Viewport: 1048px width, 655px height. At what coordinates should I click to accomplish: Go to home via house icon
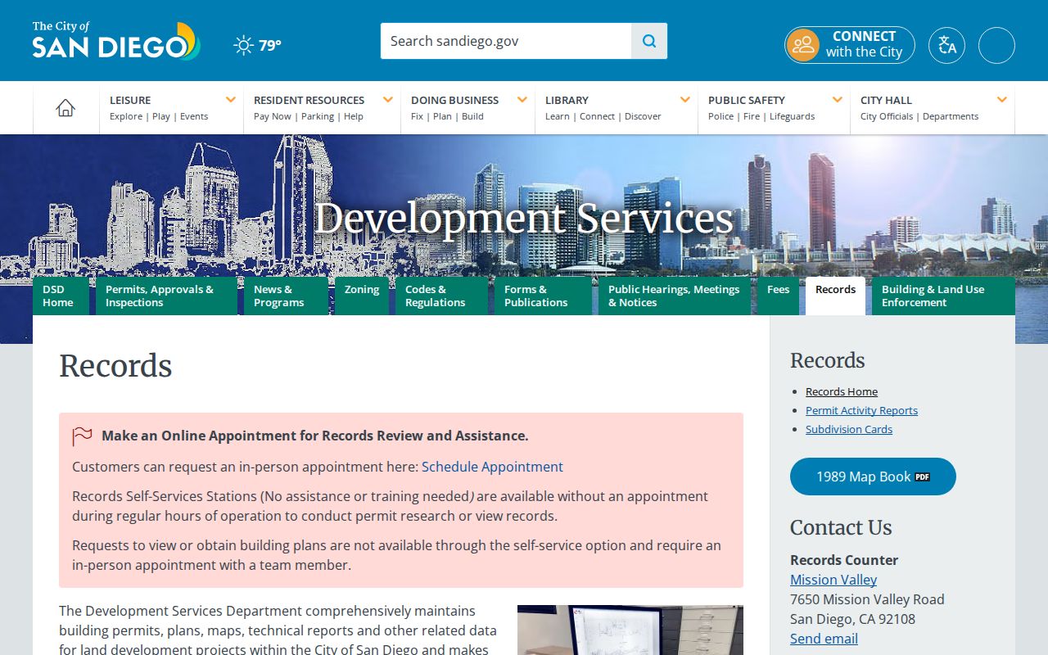65,108
